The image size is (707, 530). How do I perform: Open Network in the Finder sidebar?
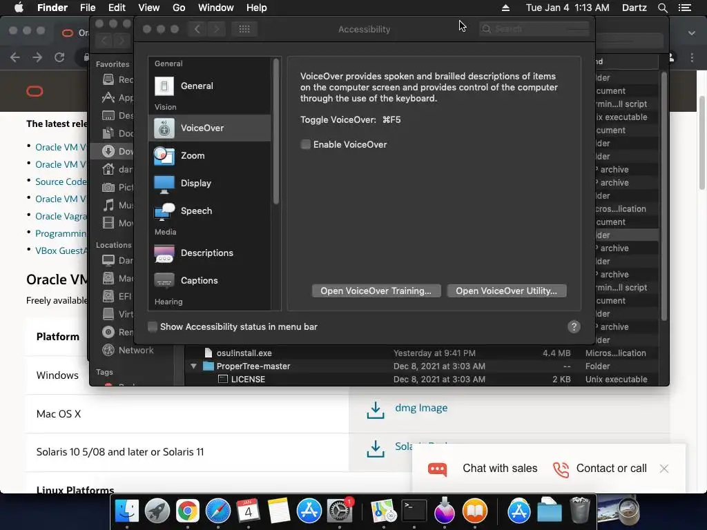click(128, 350)
